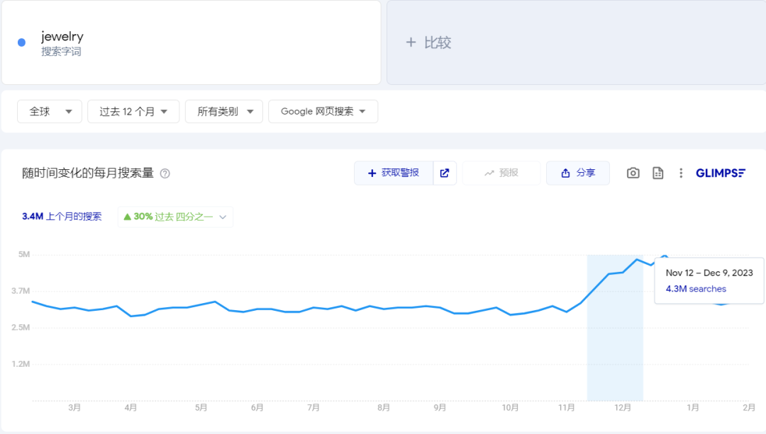The width and height of the screenshot is (766, 434).
Task: Open the 全球 region dropdown
Action: pyautogui.click(x=49, y=111)
